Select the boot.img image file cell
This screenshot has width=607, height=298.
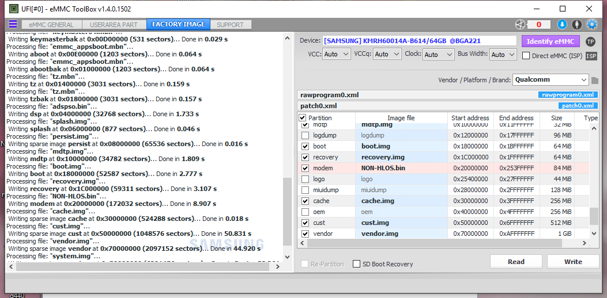401,146
